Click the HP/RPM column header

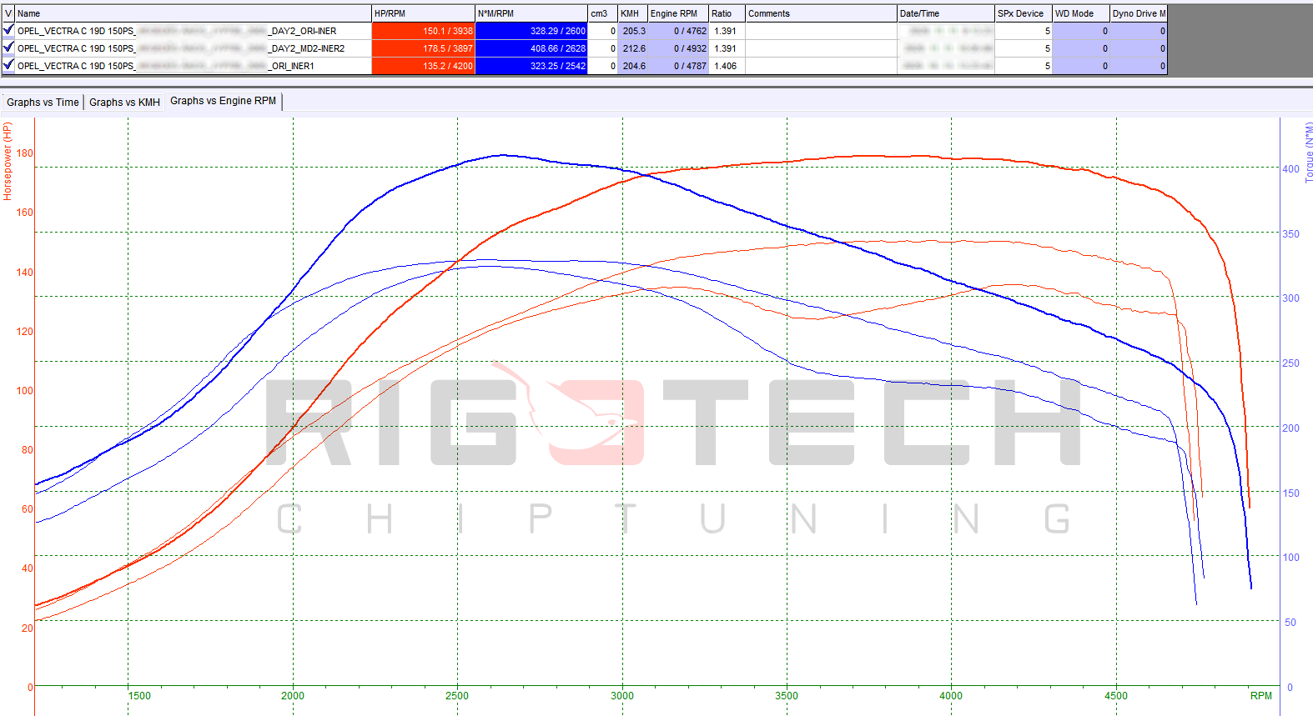coord(423,13)
